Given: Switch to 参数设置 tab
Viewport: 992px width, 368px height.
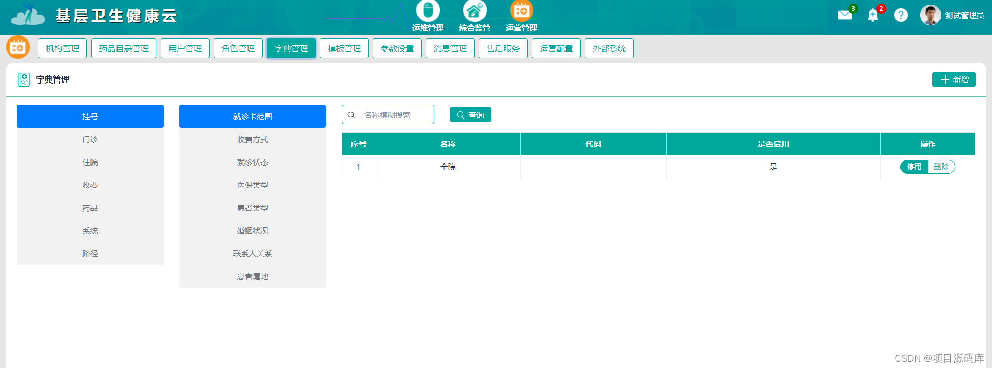Looking at the screenshot, I should click(397, 48).
